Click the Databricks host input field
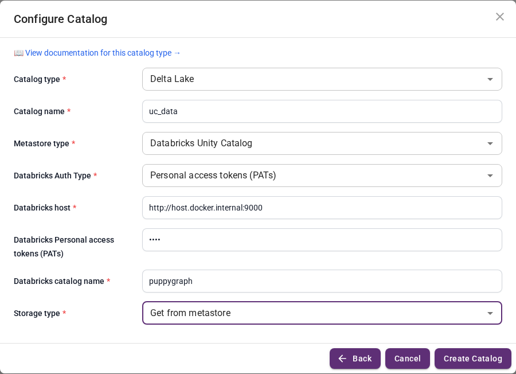 (x=322, y=208)
